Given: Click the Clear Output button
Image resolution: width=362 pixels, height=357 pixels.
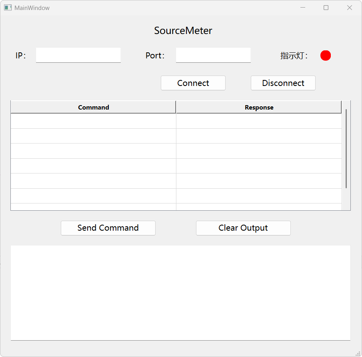Looking at the screenshot, I should [243, 228].
